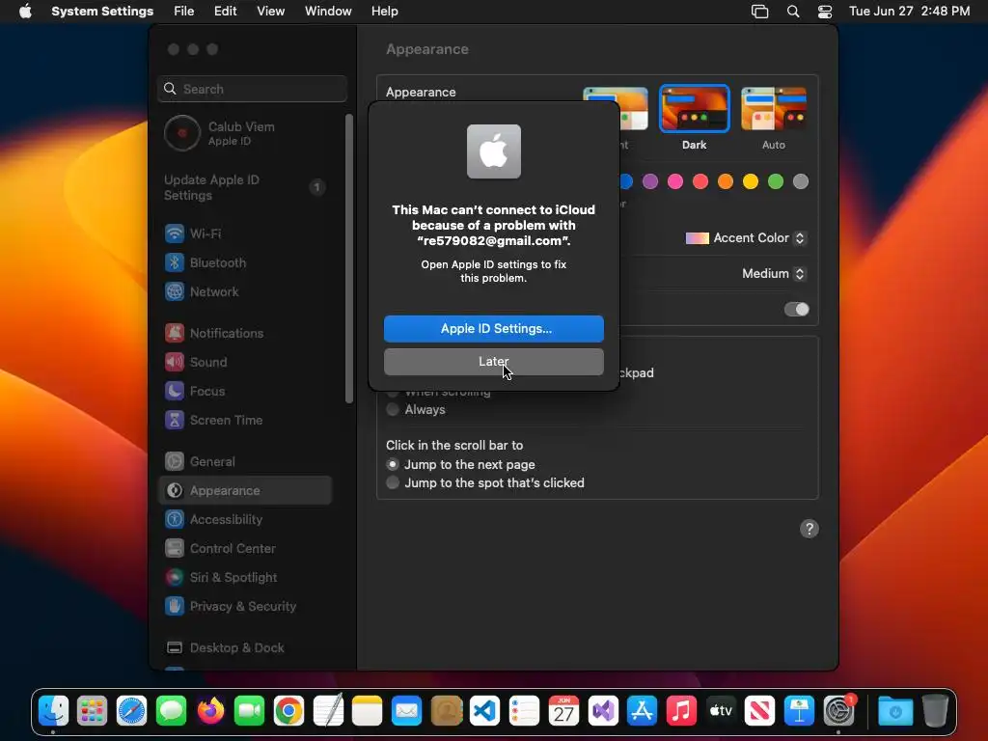Launch Visual Studio Code from Dock
The width and height of the screenshot is (988, 741).
484,711
